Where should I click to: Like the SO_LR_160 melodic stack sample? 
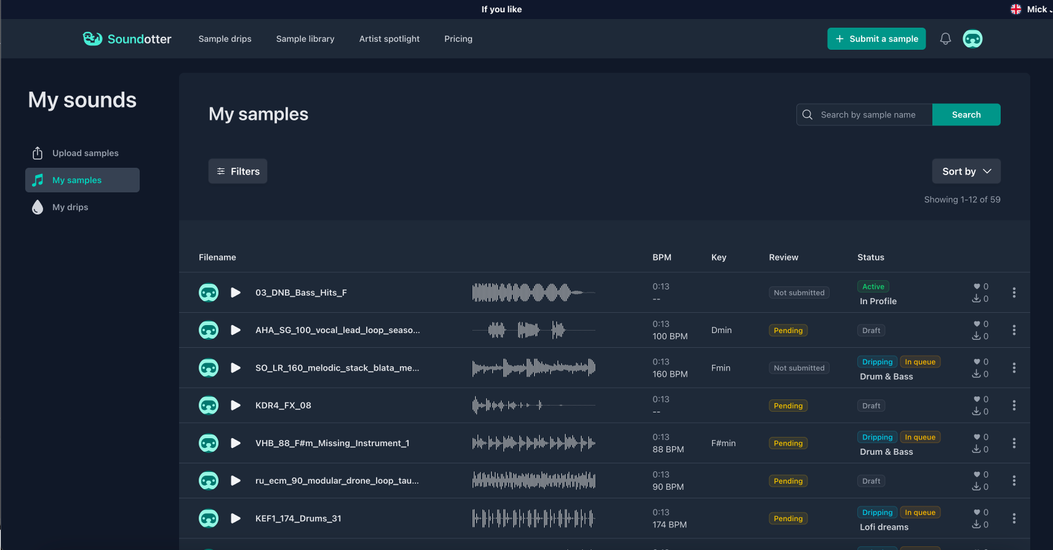[x=977, y=362]
